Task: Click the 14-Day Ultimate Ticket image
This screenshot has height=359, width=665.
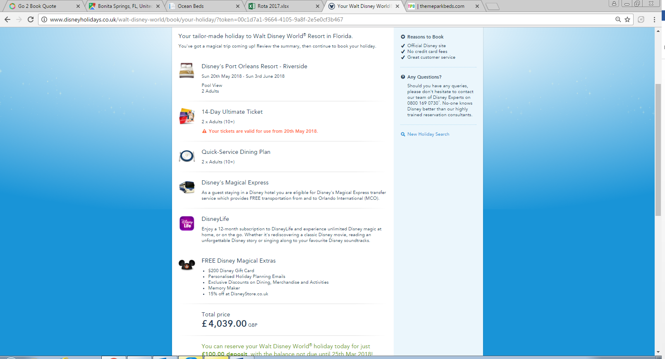Action: pos(187,116)
